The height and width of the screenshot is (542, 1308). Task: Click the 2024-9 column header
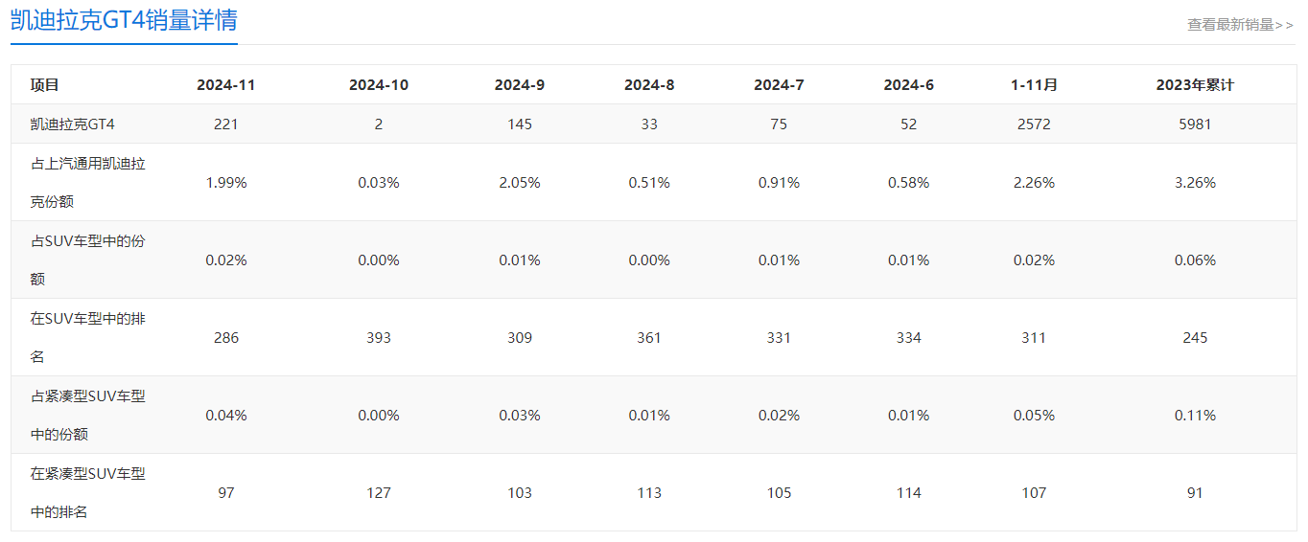point(520,85)
